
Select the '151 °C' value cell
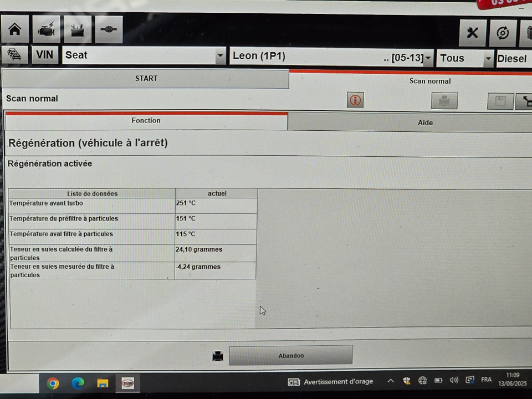click(216, 221)
